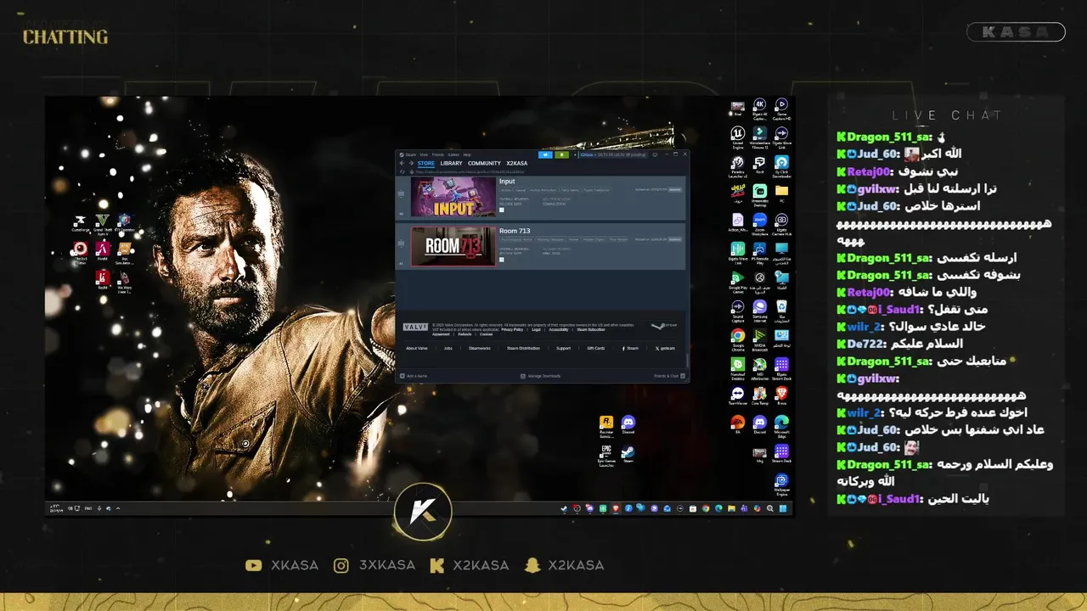The image size is (1087, 611).
Task: Open the TeamViewer desktop icon
Action: coord(736,393)
